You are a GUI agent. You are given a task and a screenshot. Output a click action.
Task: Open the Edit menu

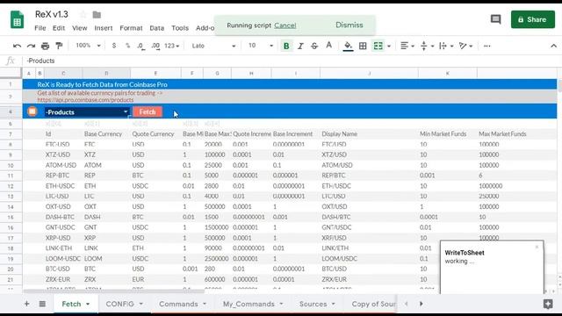[59, 28]
